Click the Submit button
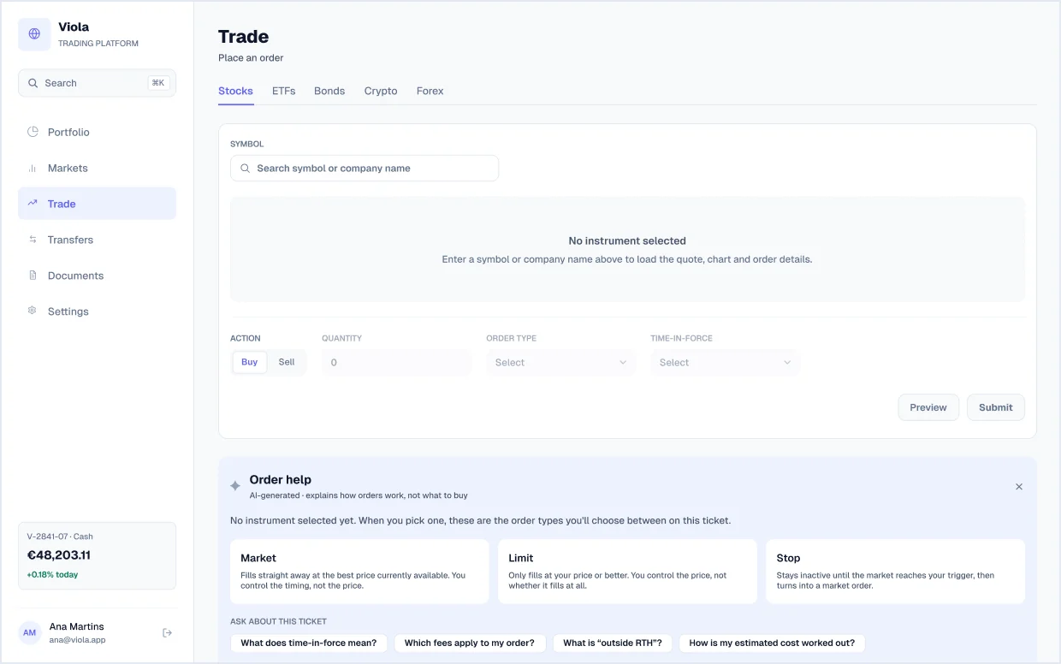This screenshot has height=664, width=1061. 996,407
